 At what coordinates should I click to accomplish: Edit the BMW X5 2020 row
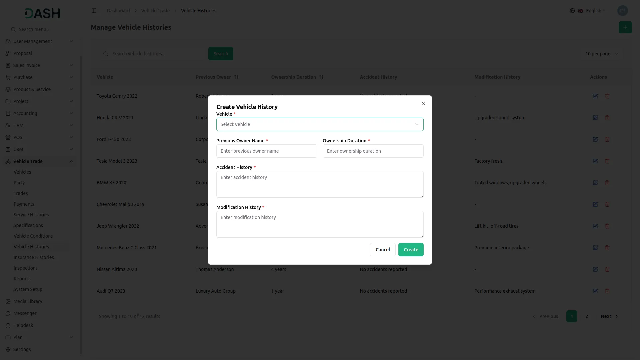pos(595,183)
